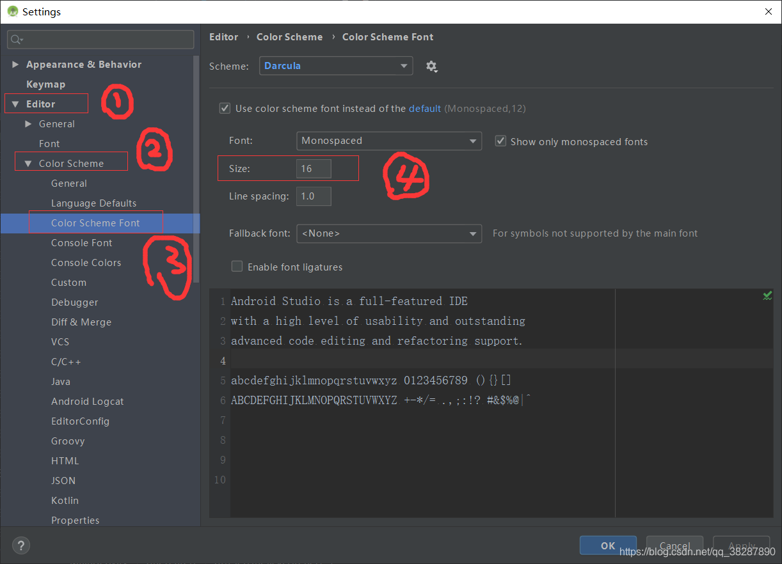Image resolution: width=782 pixels, height=564 pixels.
Task: Expand the General node under Editor
Action: [x=28, y=124]
